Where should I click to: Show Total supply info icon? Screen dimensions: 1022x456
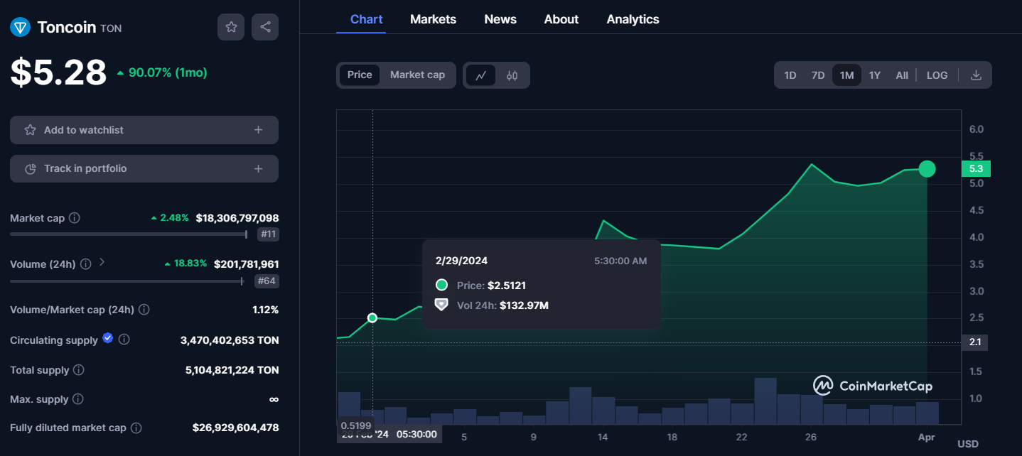click(x=79, y=370)
